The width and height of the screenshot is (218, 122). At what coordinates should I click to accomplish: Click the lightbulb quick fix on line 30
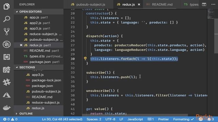click(x=85, y=59)
